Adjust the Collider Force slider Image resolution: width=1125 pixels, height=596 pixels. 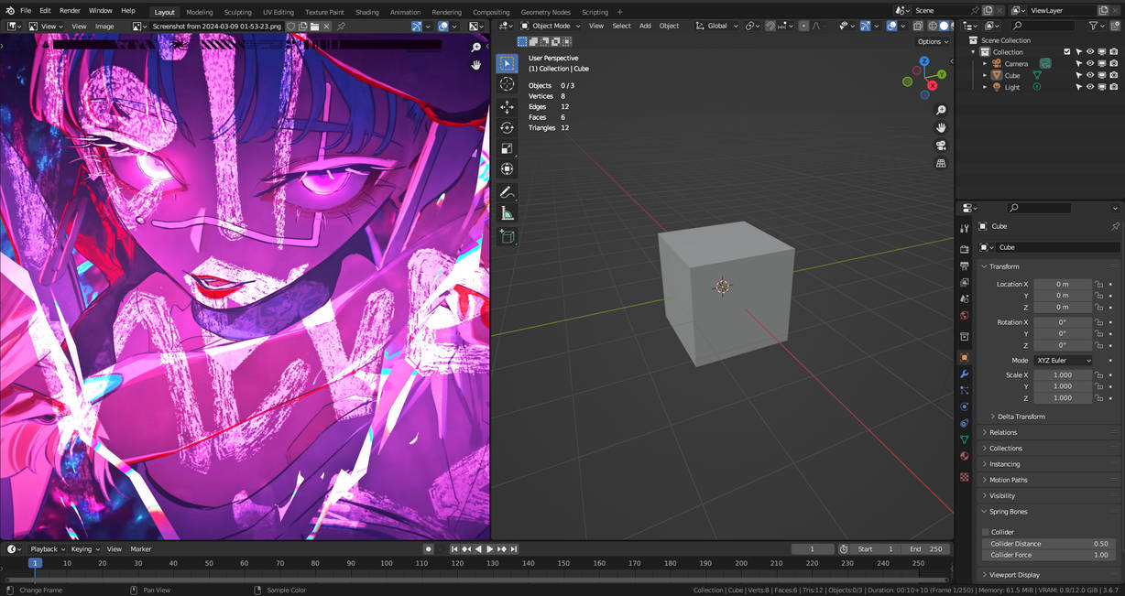1049,555
